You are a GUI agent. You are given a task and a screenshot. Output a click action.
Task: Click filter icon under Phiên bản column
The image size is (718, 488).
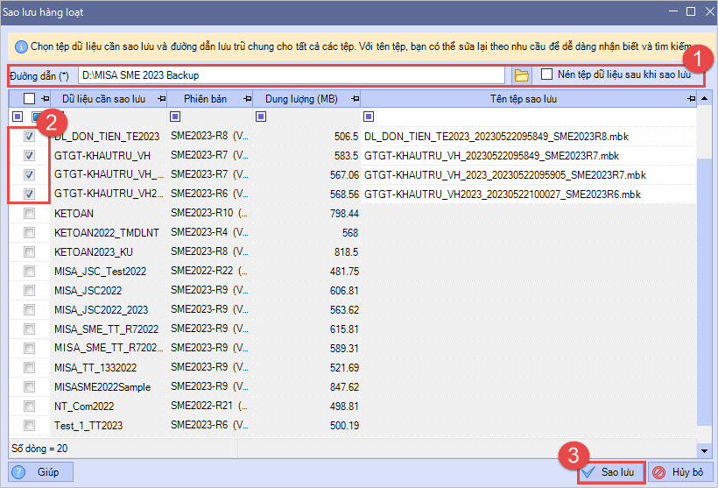pyautogui.click(x=176, y=117)
